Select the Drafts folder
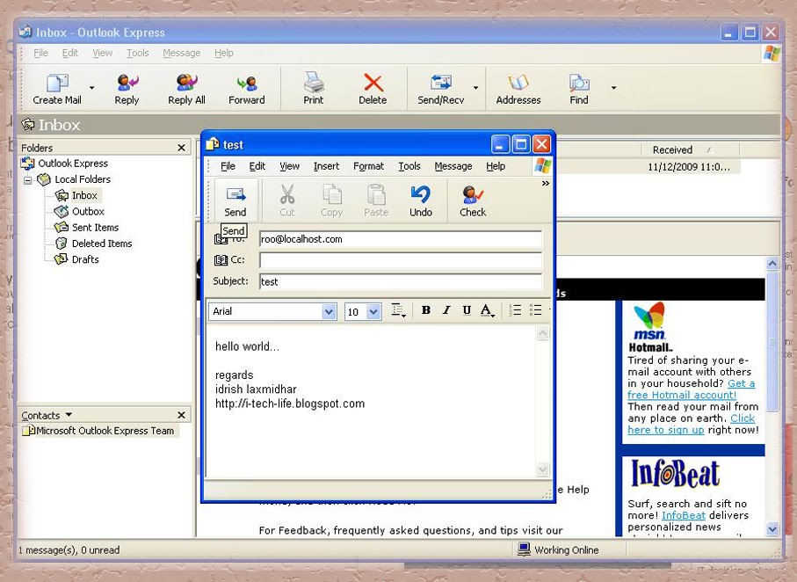Screen dimensions: 797x582 coord(85,259)
